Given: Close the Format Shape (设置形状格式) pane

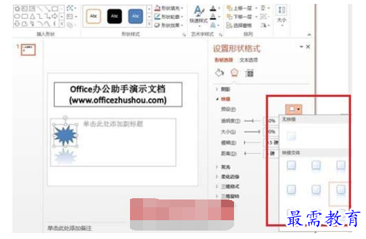Looking at the screenshot, I should (308, 47).
